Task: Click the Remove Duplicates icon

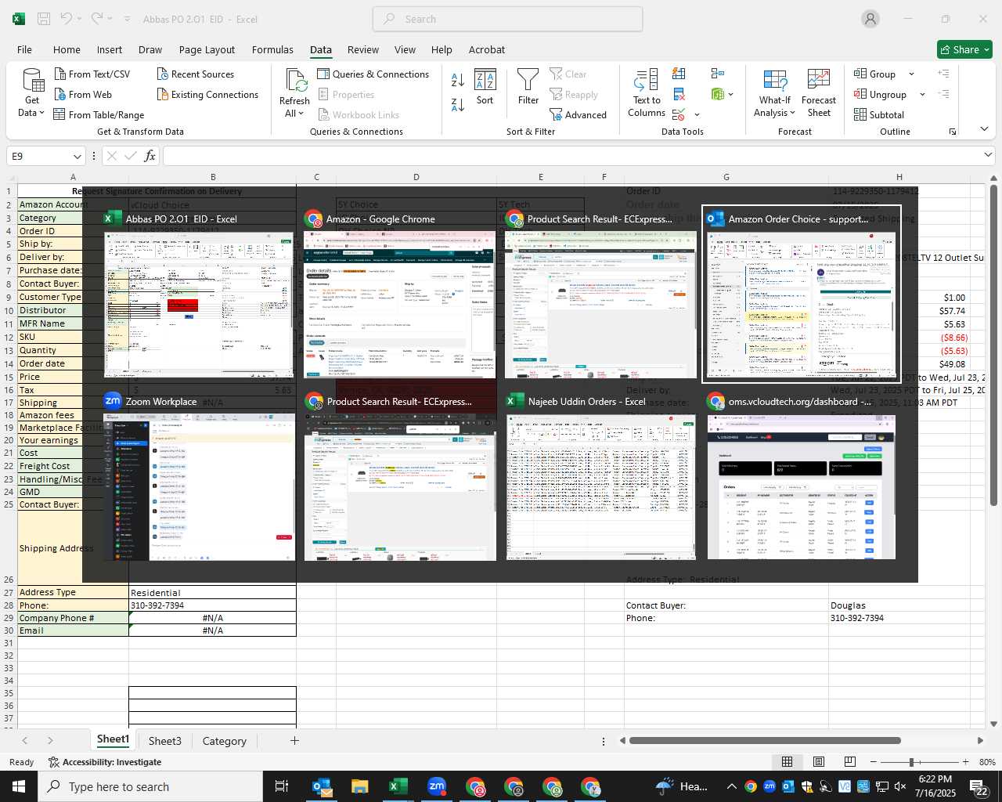Action: pos(679,94)
